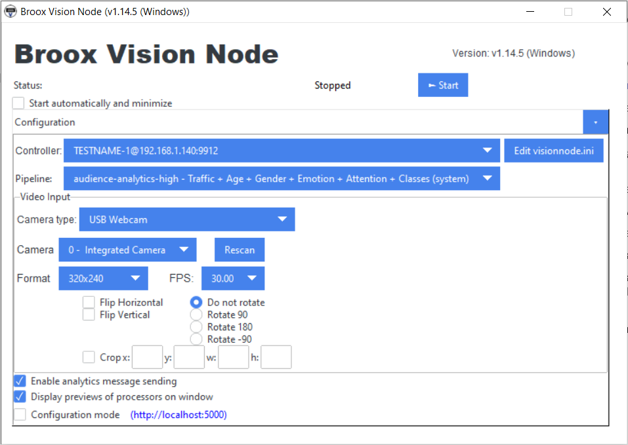Viewport: 628px width, 445px height.
Task: Click the Crop x input field
Action: [148, 357]
